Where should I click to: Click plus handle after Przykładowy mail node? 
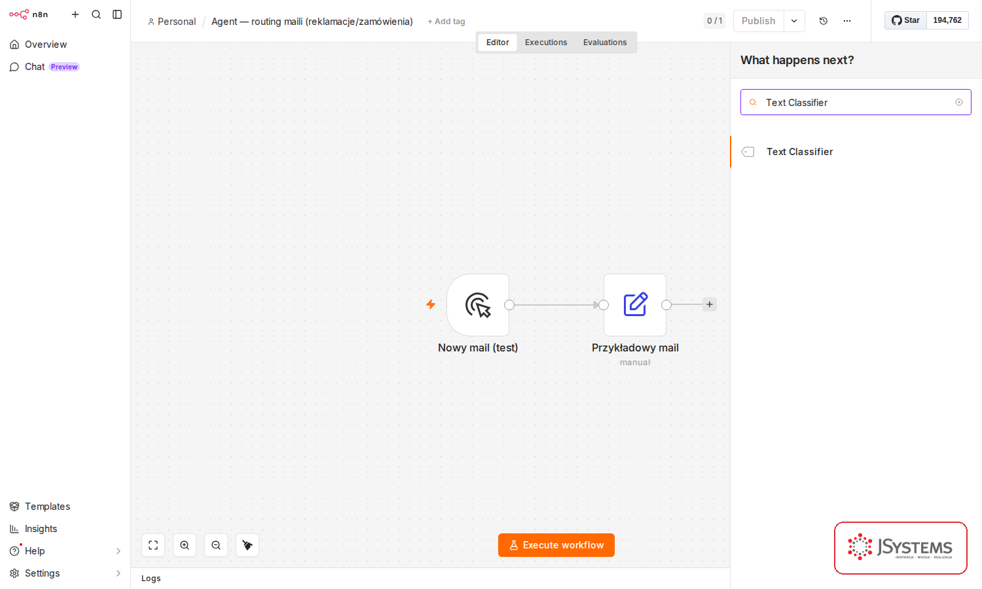coord(710,304)
